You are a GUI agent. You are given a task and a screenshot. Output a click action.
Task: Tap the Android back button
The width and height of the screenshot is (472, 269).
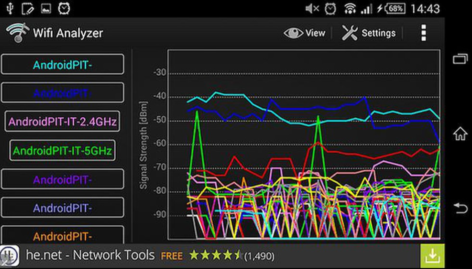[460, 208]
